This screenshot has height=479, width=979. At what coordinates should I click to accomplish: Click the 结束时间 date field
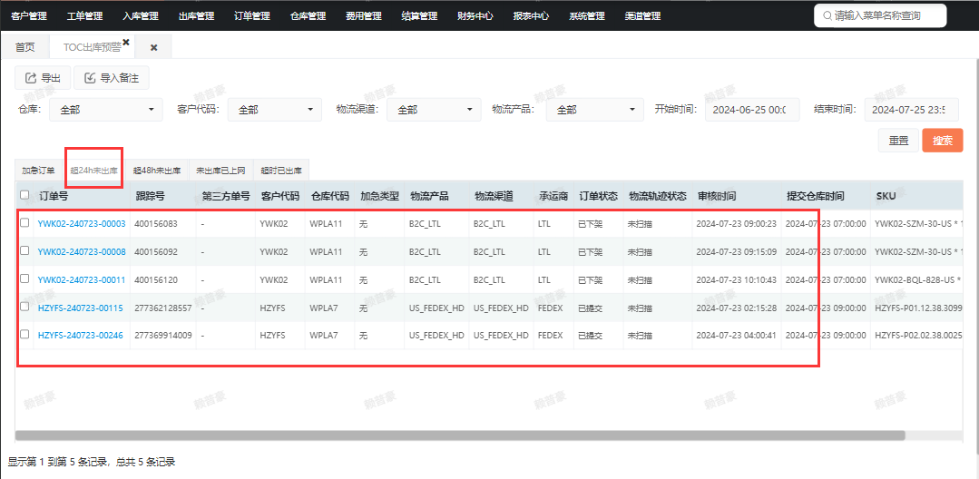(912, 109)
